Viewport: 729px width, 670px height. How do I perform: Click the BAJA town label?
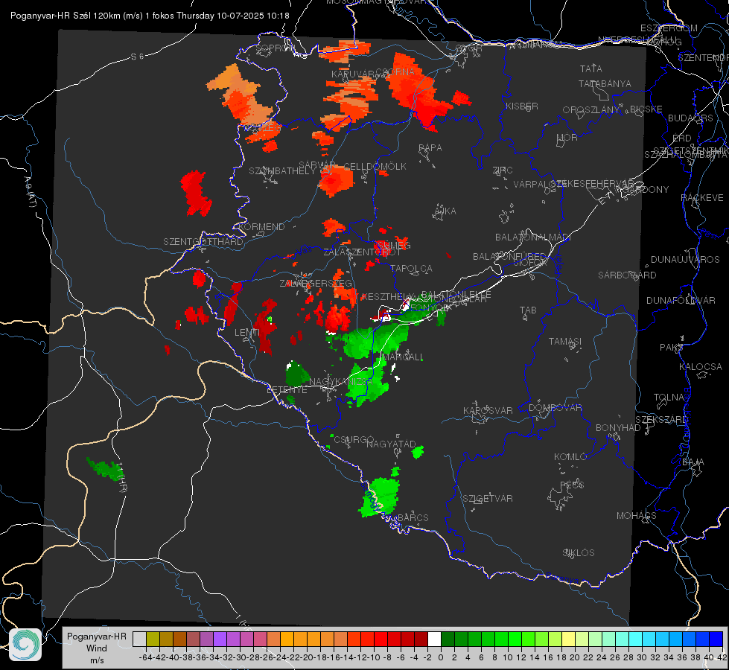(693, 462)
